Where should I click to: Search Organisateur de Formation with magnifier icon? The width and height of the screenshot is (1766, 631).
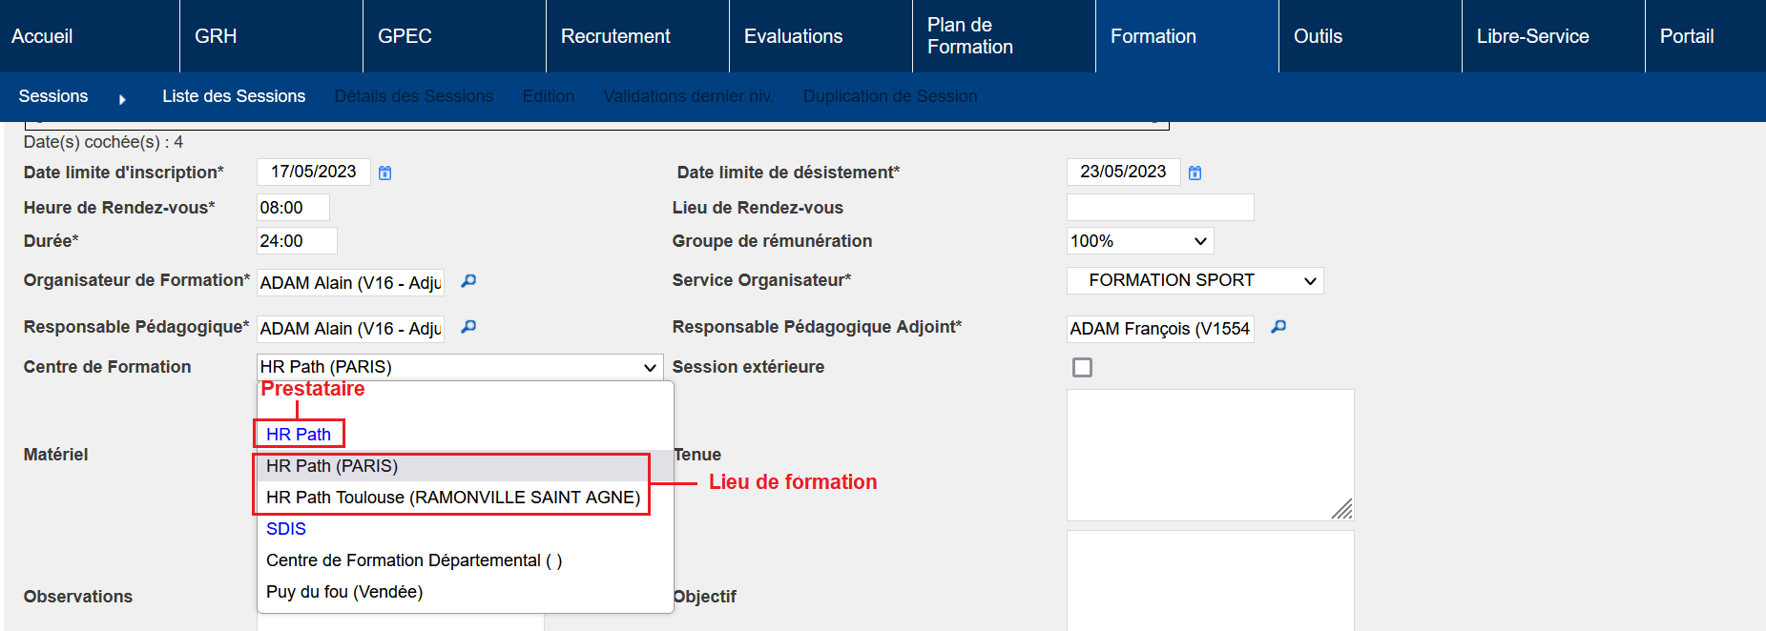pyautogui.click(x=468, y=281)
